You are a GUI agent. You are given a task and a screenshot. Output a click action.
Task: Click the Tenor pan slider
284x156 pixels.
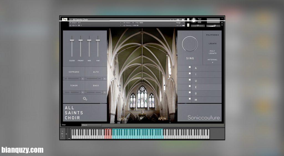(x=72, y=92)
